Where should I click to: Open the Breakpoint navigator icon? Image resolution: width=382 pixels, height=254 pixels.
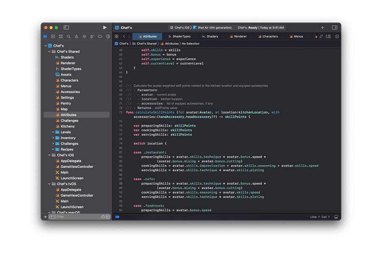100,36
